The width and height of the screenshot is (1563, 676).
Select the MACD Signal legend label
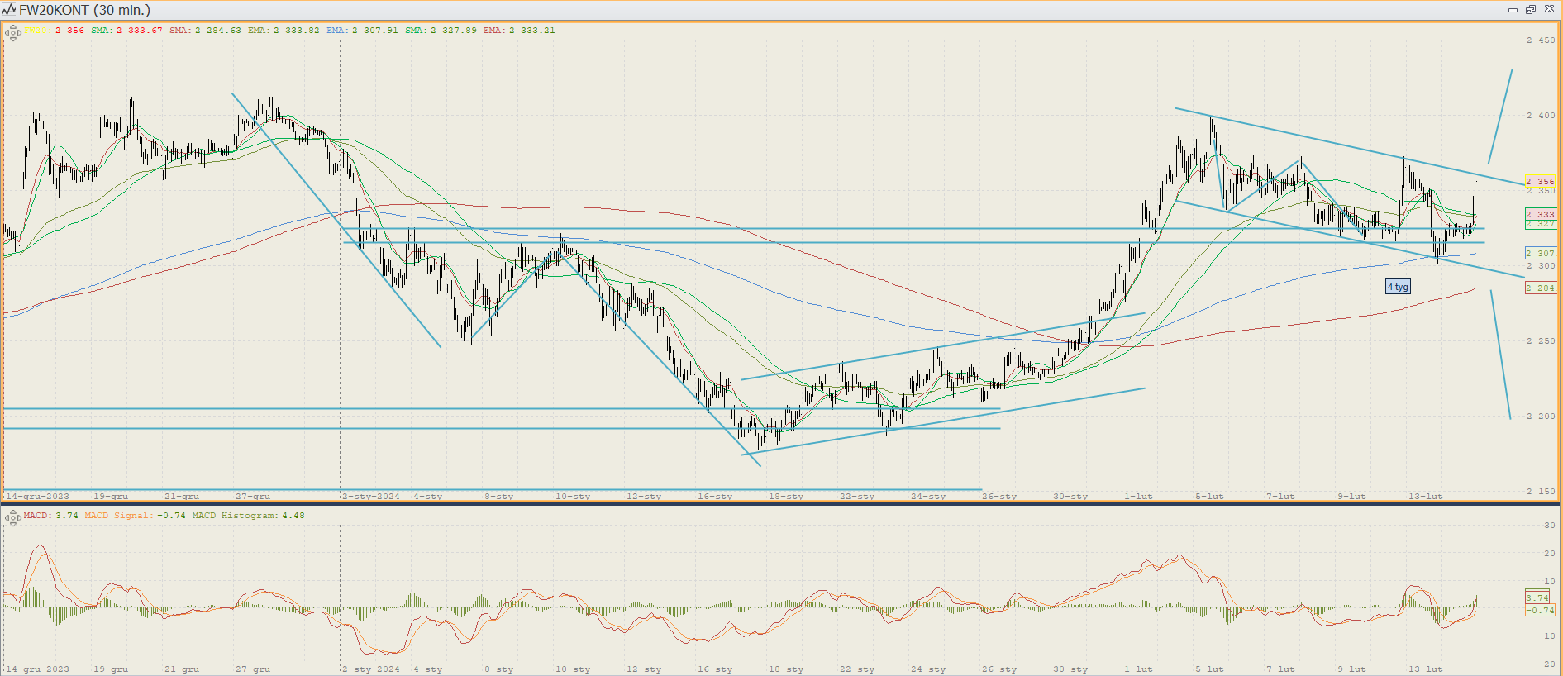click(135, 516)
